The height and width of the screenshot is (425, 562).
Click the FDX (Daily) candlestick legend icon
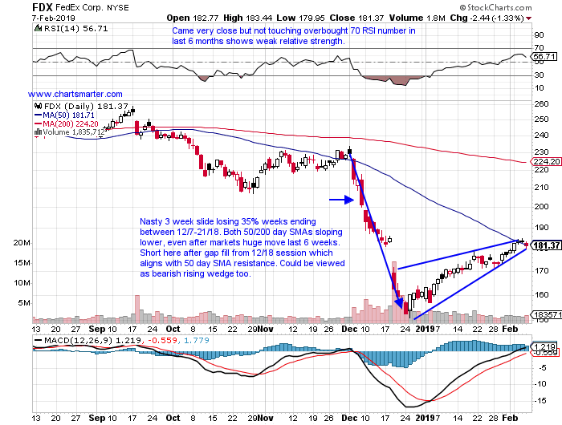pos(38,106)
